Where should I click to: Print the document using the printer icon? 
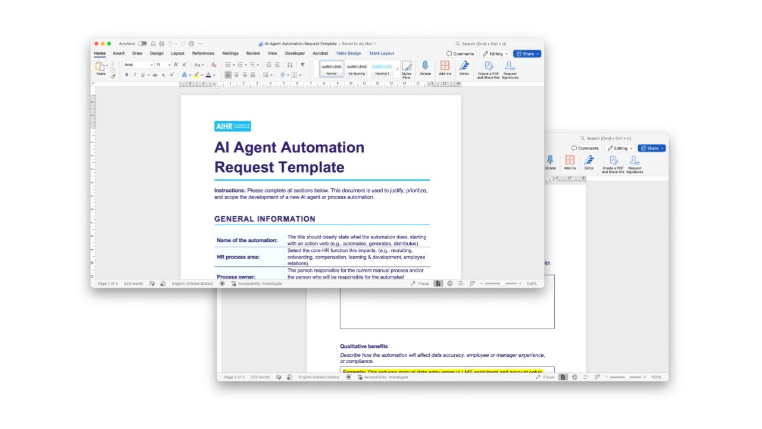click(191, 43)
